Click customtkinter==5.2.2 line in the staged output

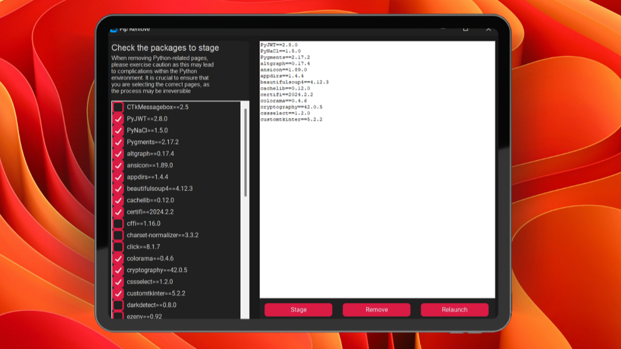(291, 119)
